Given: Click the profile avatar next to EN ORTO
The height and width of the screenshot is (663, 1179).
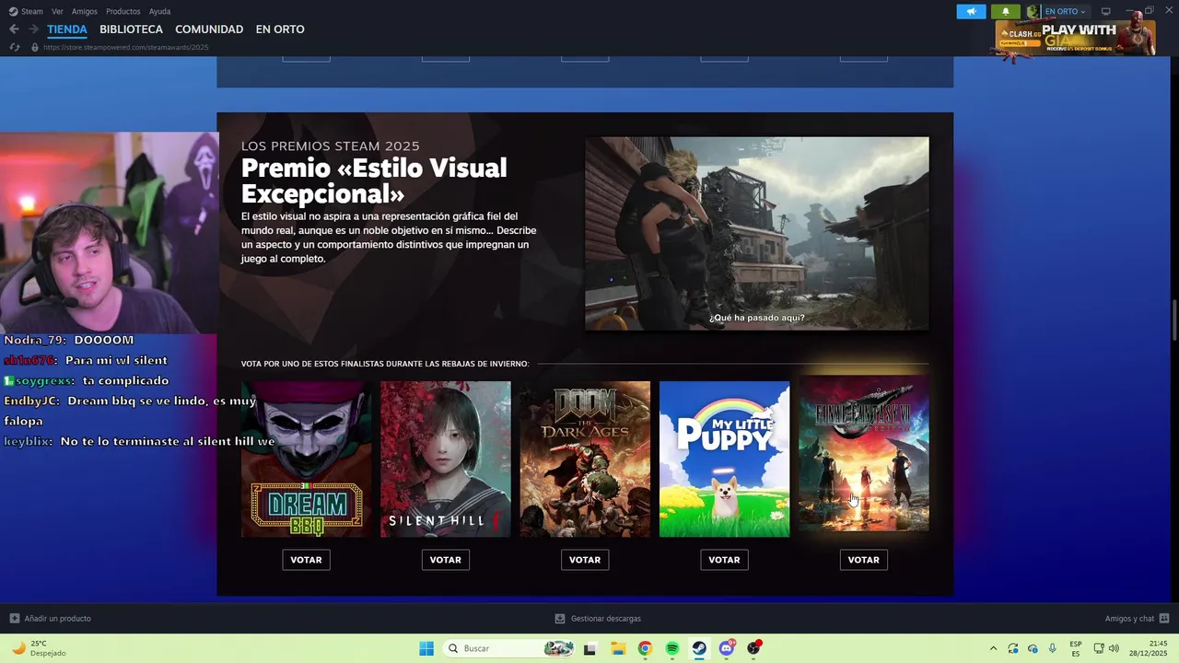Looking at the screenshot, I should [1033, 11].
